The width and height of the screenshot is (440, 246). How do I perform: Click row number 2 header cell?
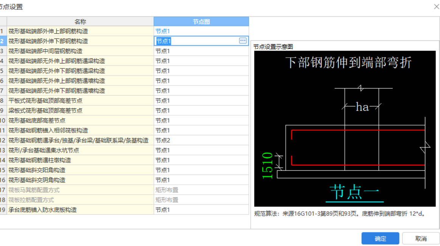[x=3, y=41]
